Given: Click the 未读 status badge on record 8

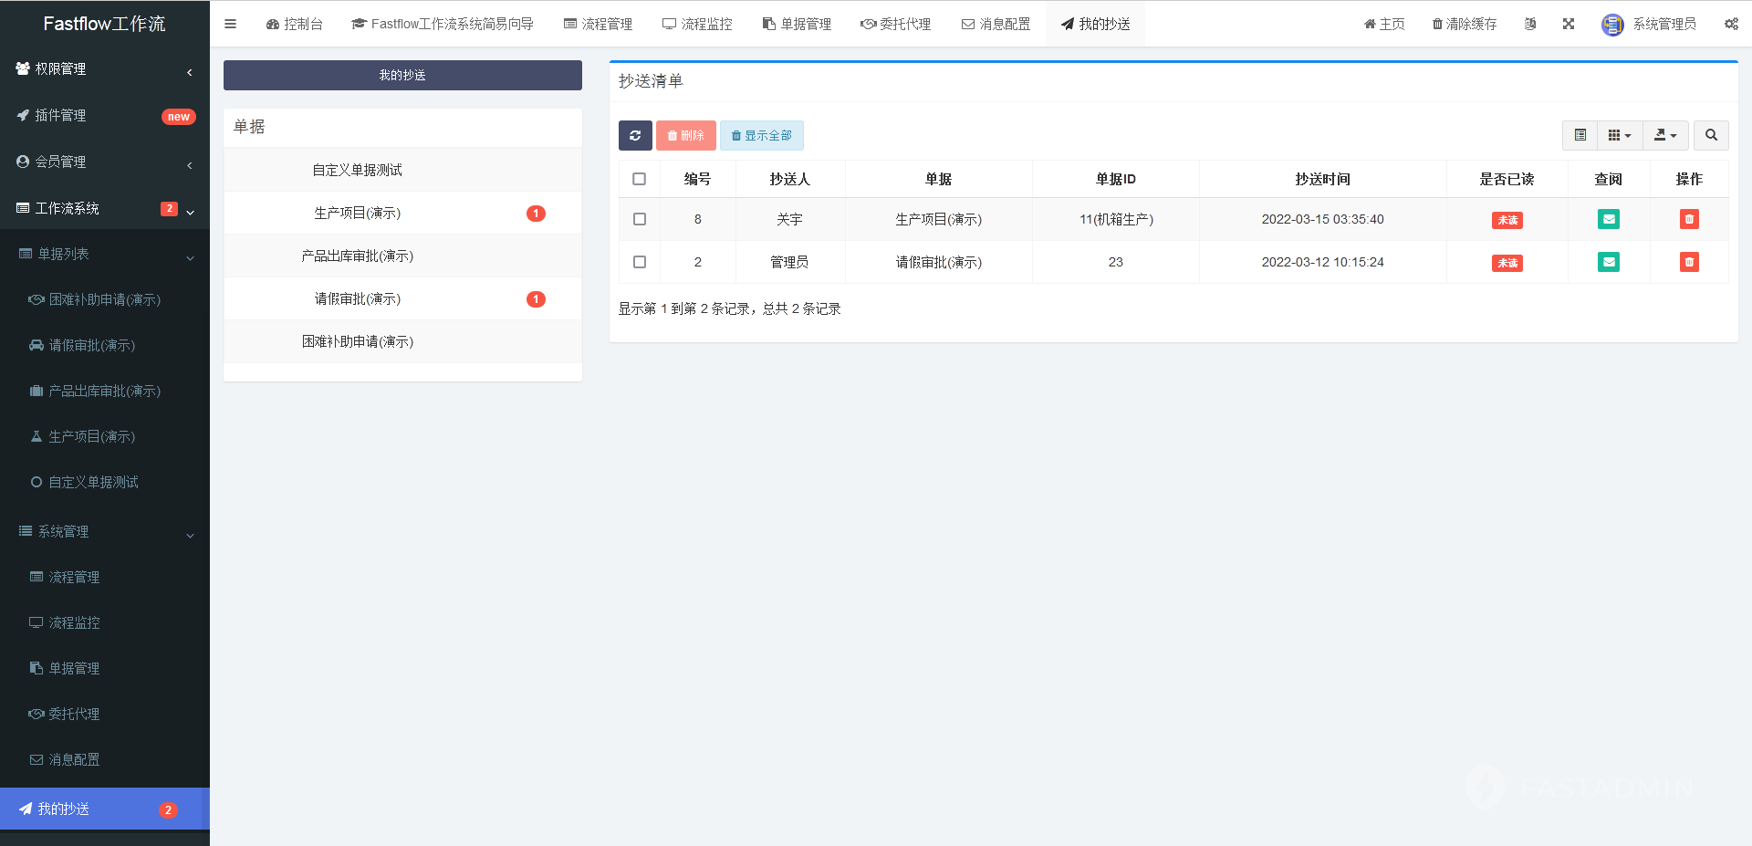Looking at the screenshot, I should 1507,219.
